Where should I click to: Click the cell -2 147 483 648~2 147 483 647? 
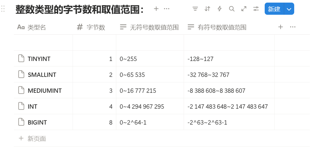(x=229, y=106)
